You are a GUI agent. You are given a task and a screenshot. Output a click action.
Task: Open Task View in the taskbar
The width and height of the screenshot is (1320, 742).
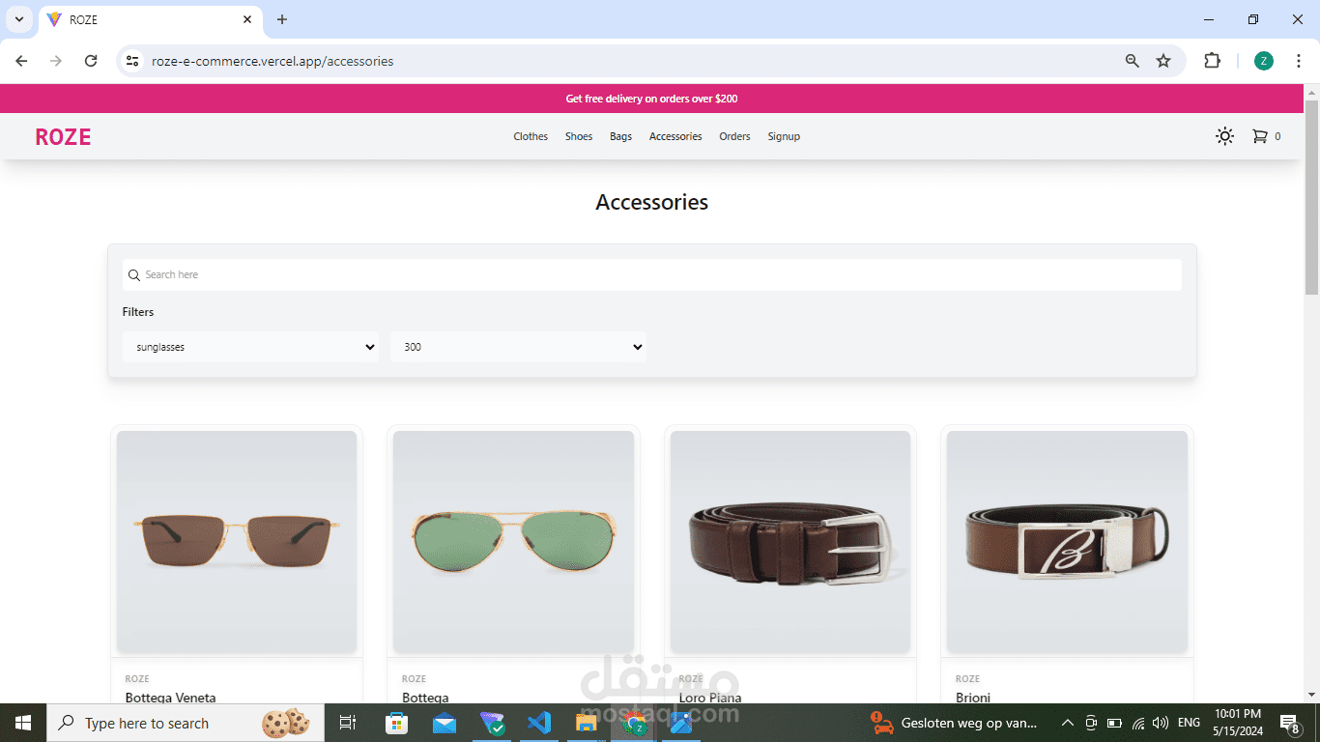348,723
